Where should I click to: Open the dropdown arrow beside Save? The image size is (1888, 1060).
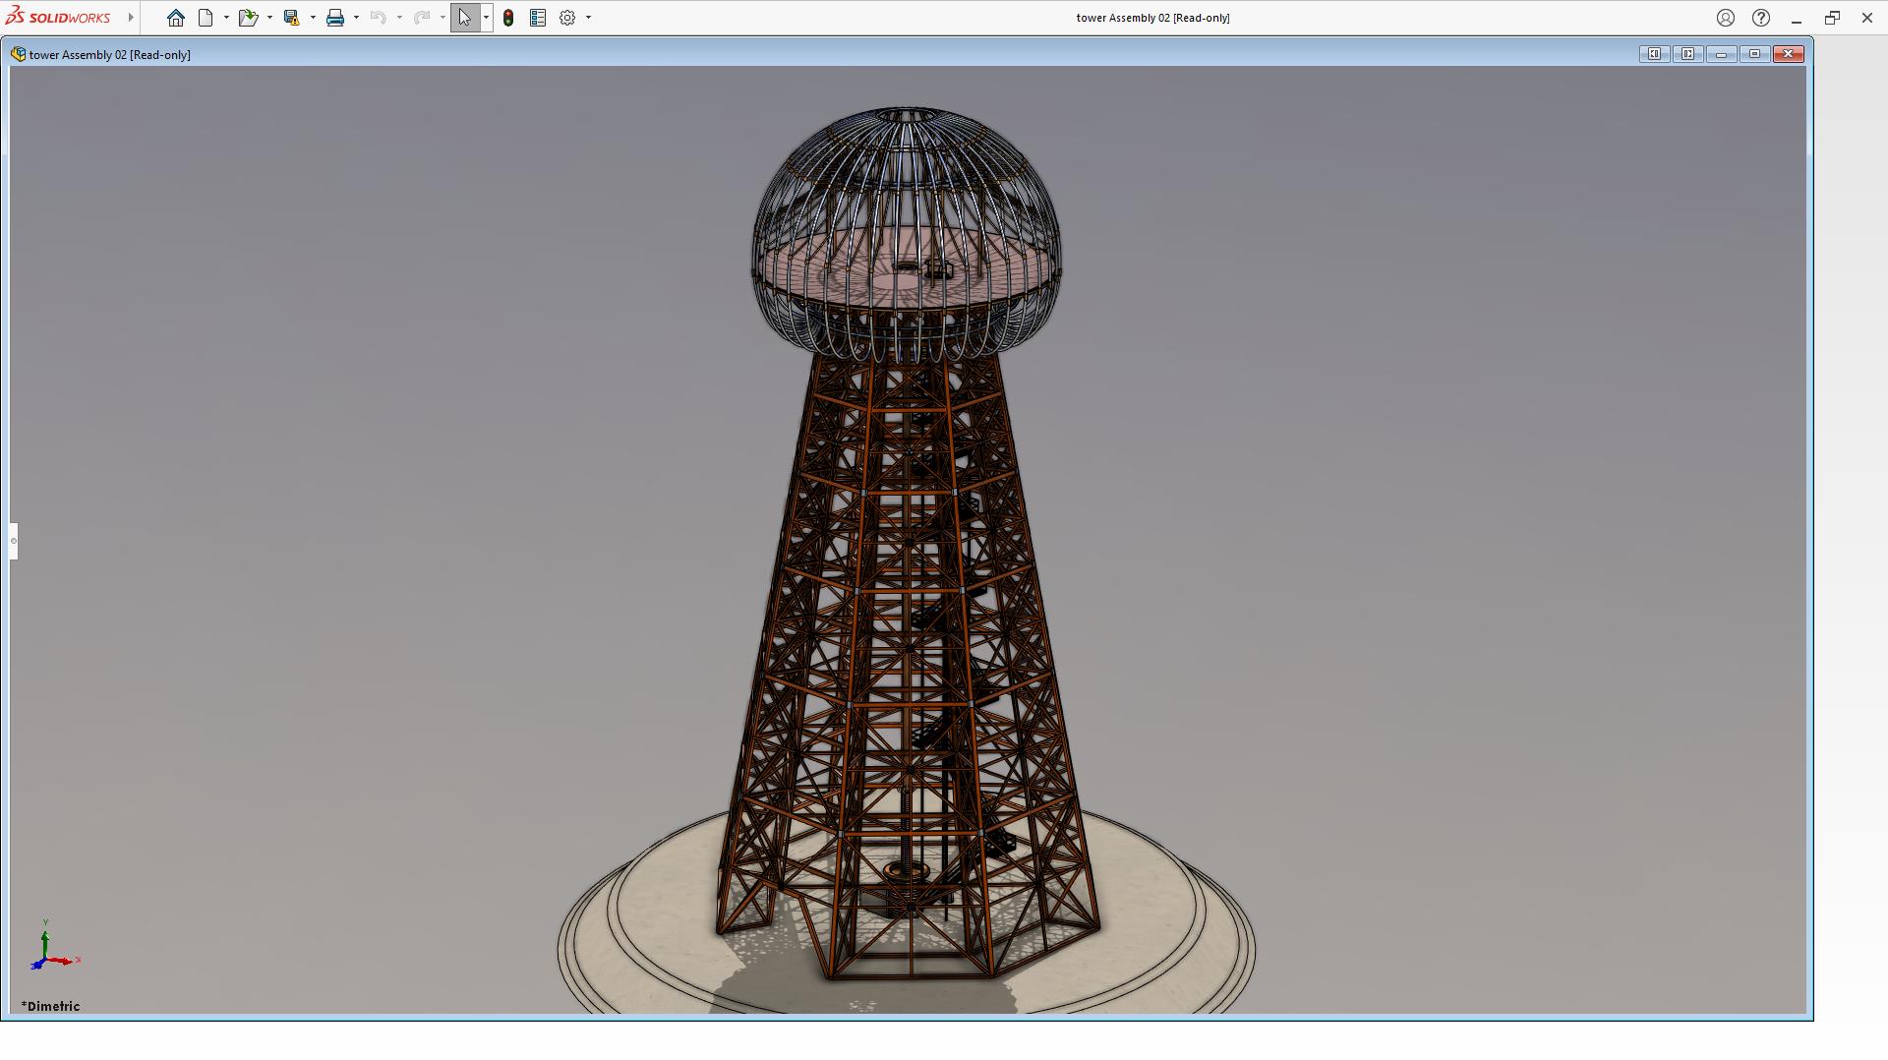(313, 18)
